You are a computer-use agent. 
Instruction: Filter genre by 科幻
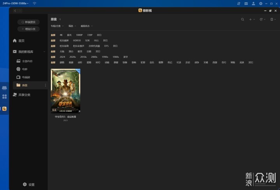tap(98, 62)
